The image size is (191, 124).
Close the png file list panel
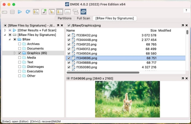tap(187, 25)
